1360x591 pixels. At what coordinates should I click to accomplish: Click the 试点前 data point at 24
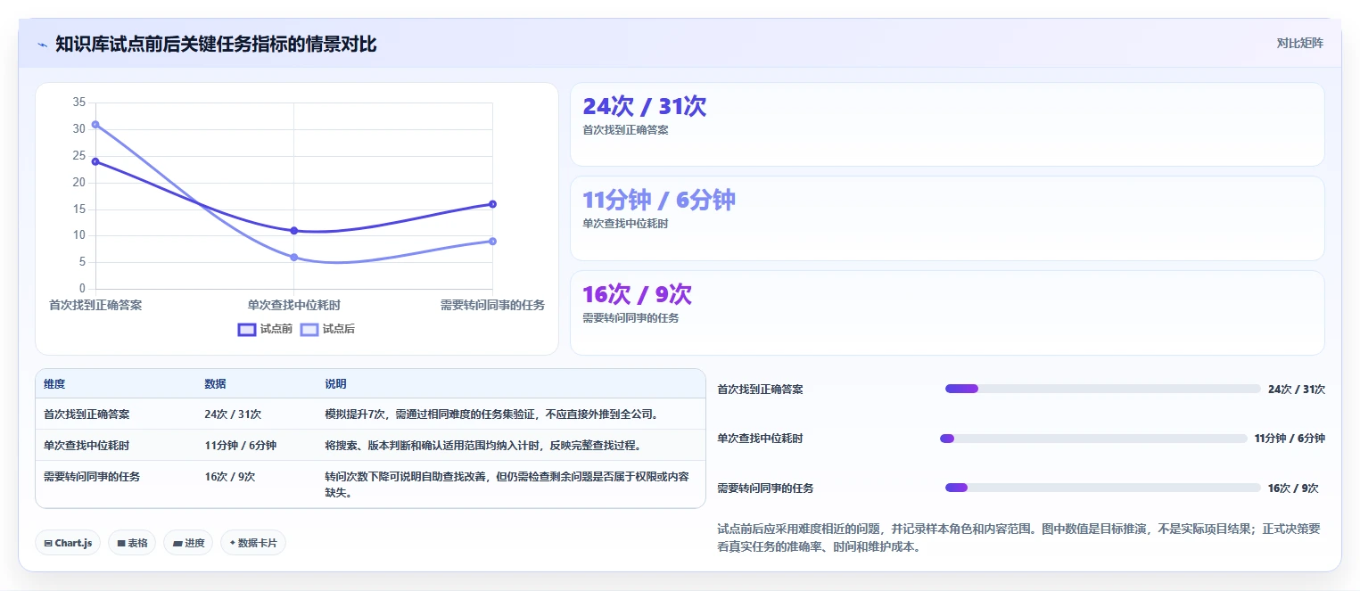pyautogui.click(x=95, y=161)
